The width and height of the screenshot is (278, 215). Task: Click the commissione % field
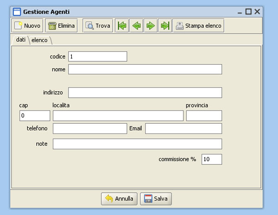[x=212, y=159]
